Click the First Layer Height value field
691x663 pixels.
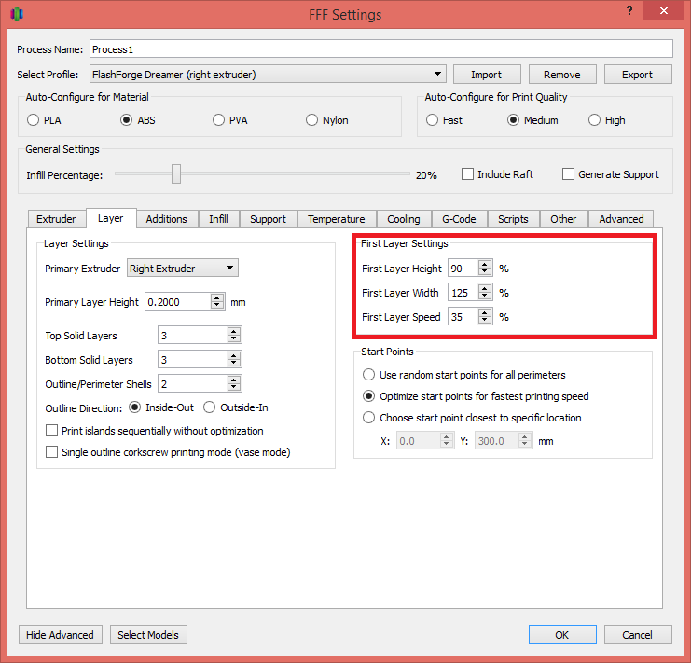(x=463, y=268)
